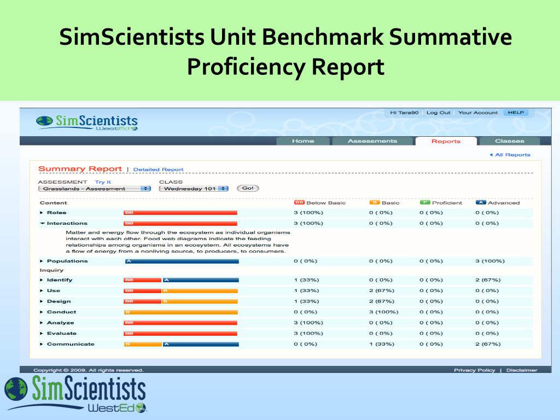Click the orange B bar for Conduct

[x=180, y=312]
